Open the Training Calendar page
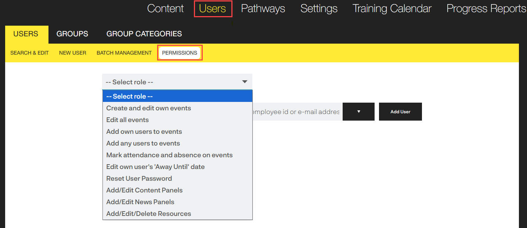 [392, 9]
